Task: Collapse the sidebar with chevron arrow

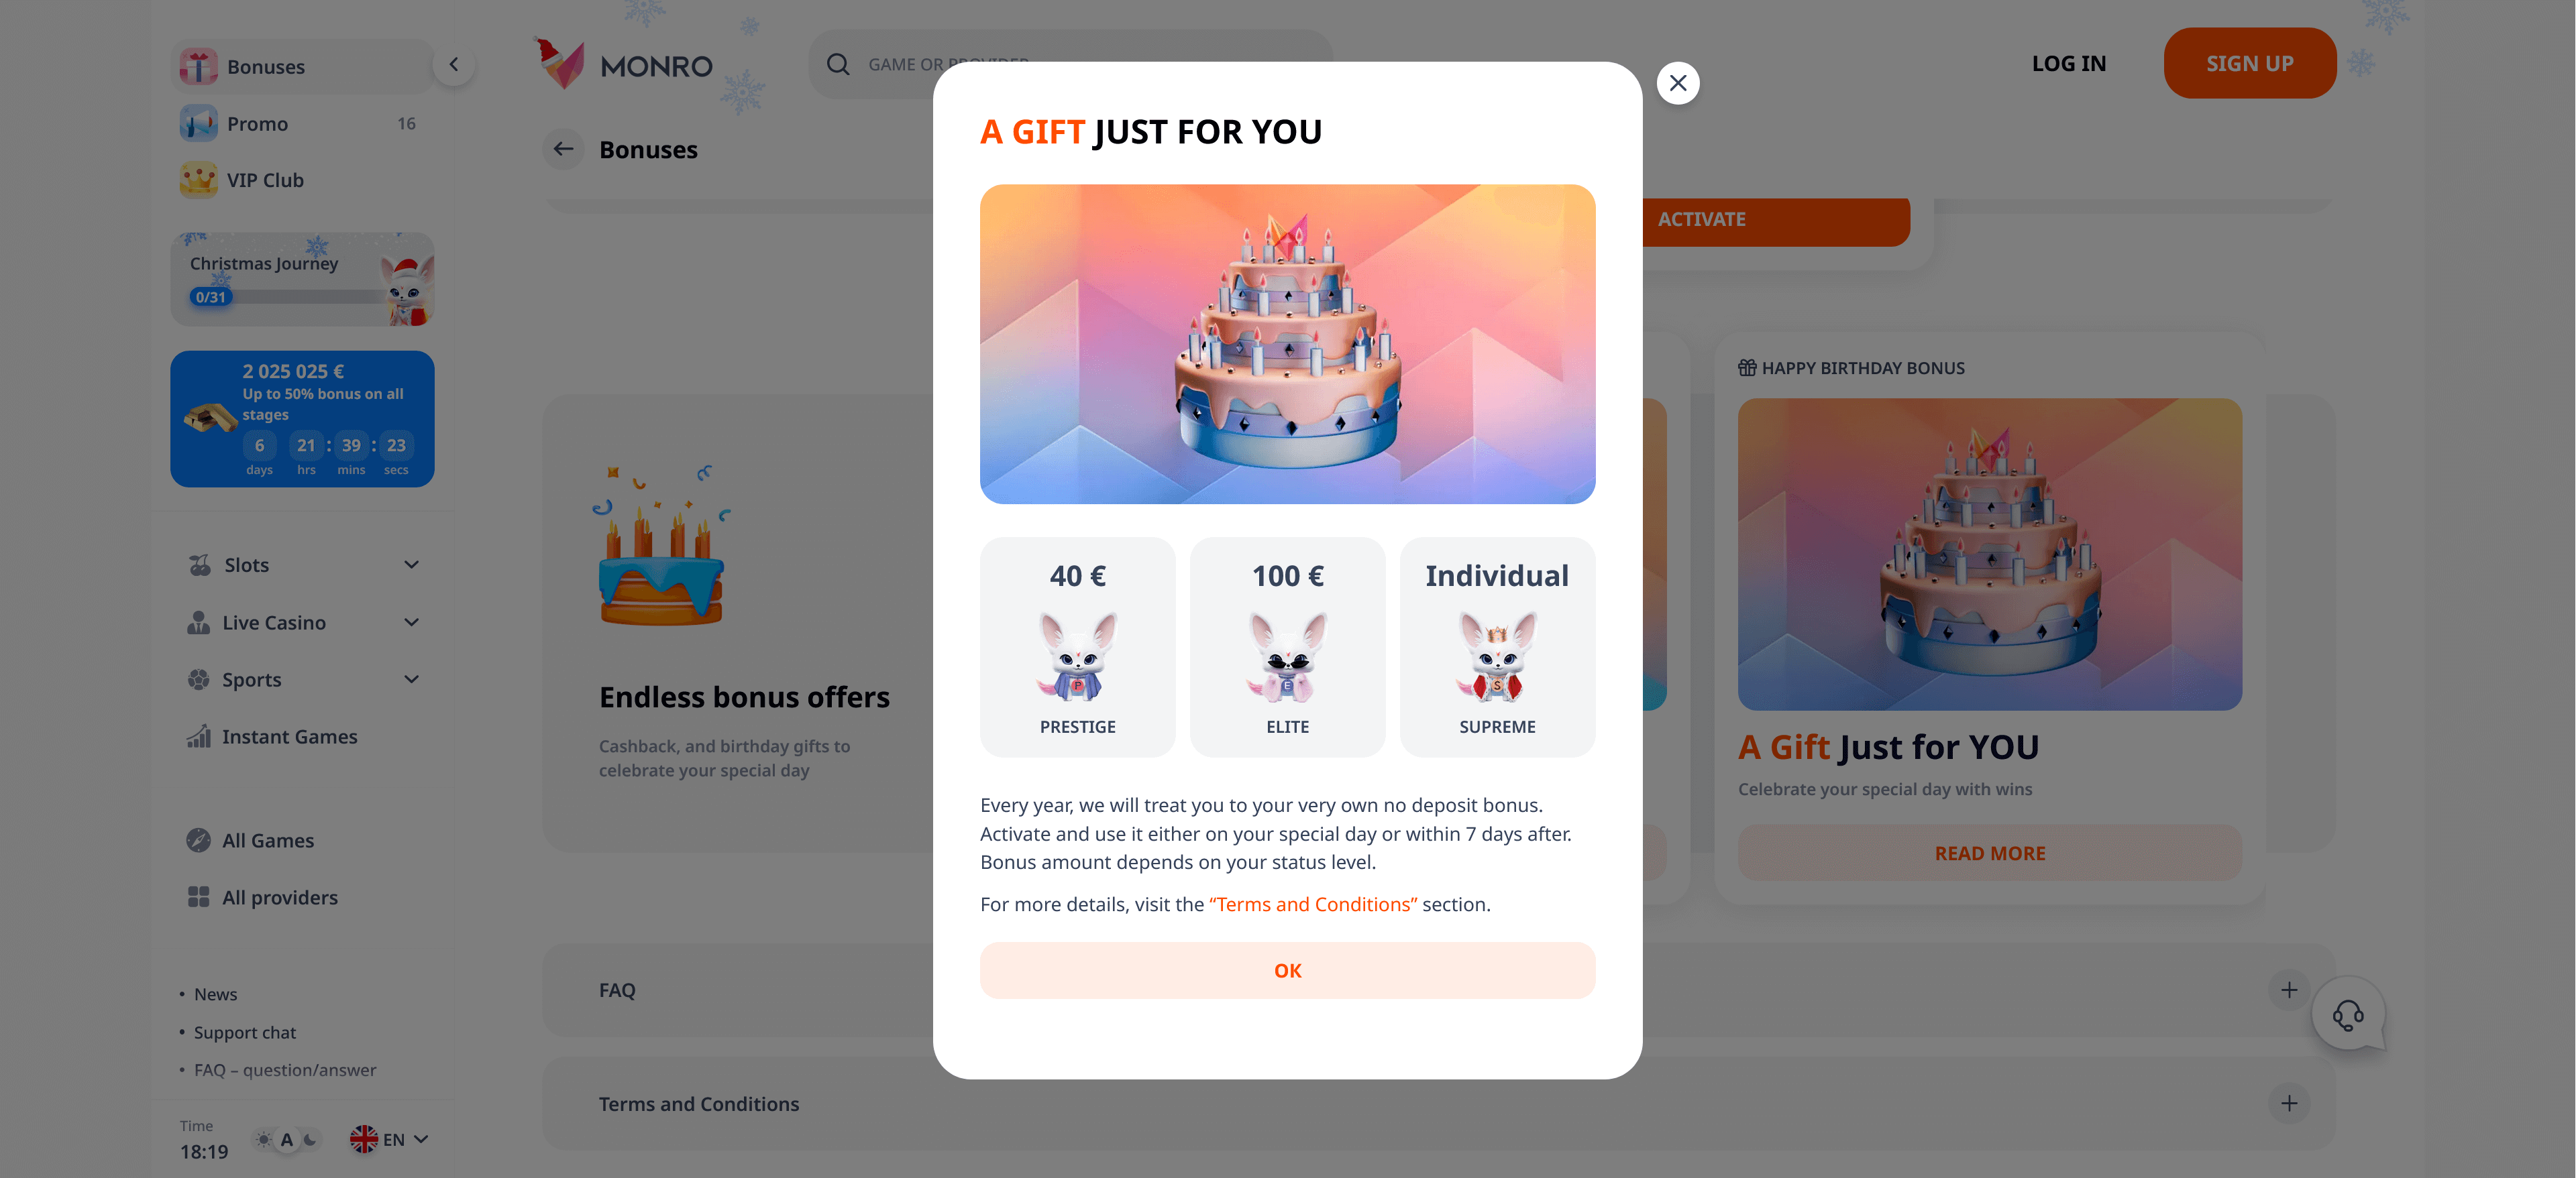Action: point(454,65)
